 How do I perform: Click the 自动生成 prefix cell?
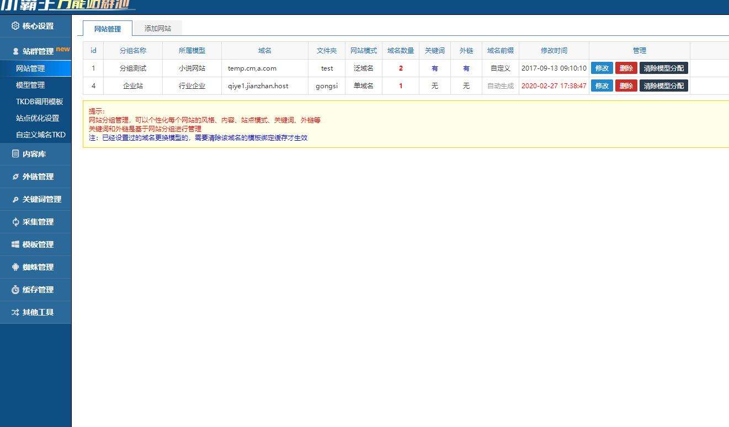point(501,86)
